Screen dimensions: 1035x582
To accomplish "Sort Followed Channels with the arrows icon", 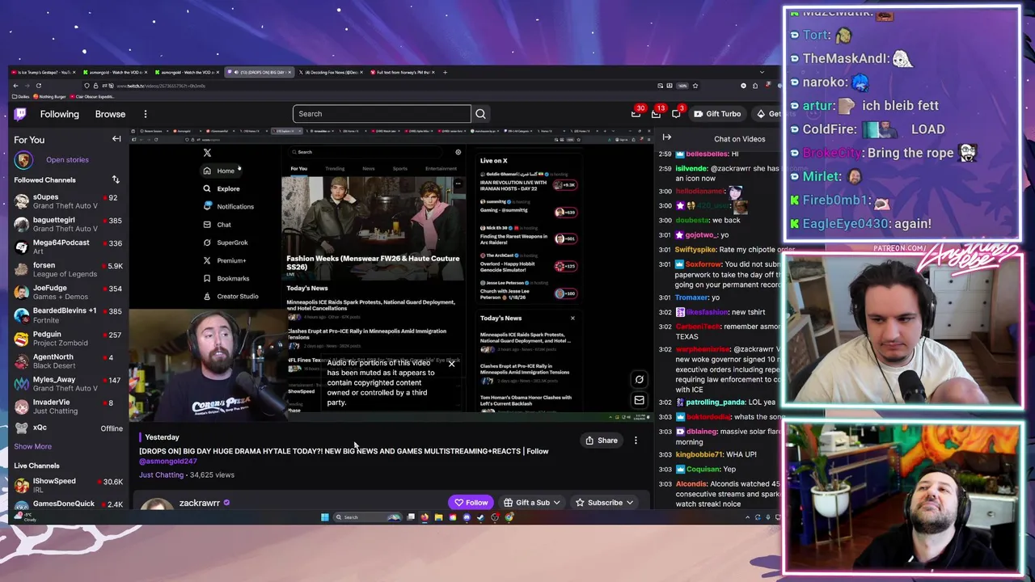I will [116, 179].
